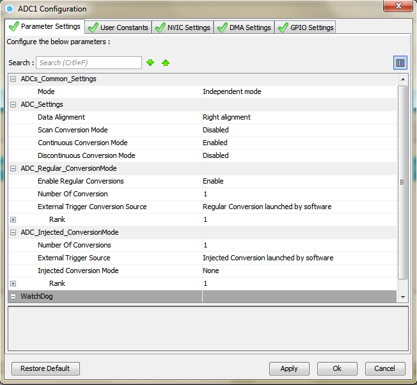The image size is (417, 385).
Task: Collapse the WatchDog group
Action: (x=13, y=296)
